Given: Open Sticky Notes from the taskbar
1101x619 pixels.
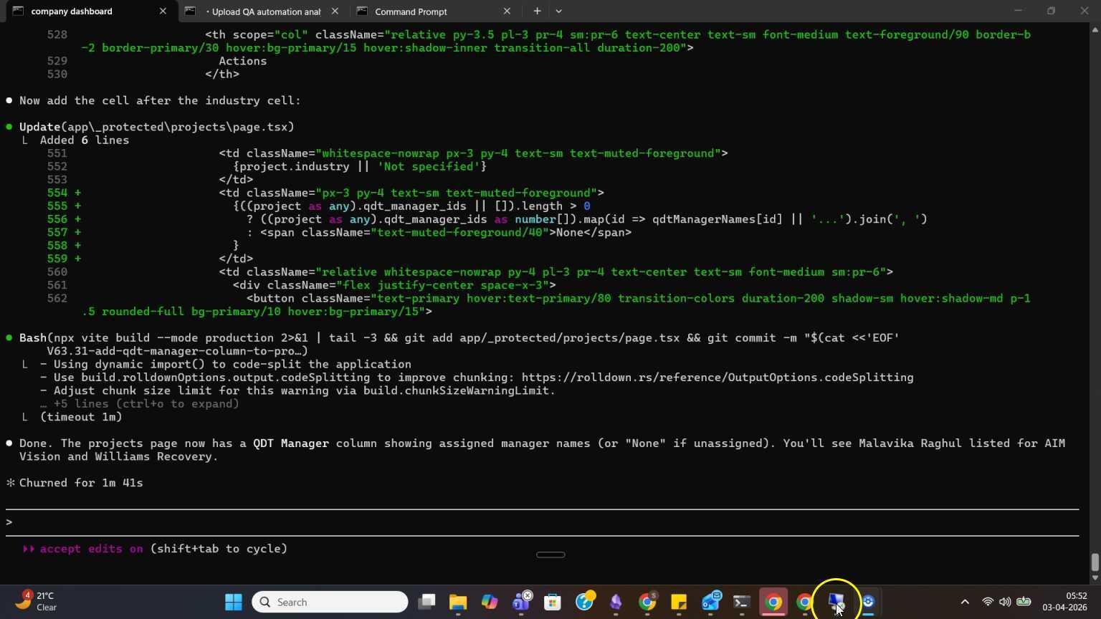Looking at the screenshot, I should coord(679,603).
